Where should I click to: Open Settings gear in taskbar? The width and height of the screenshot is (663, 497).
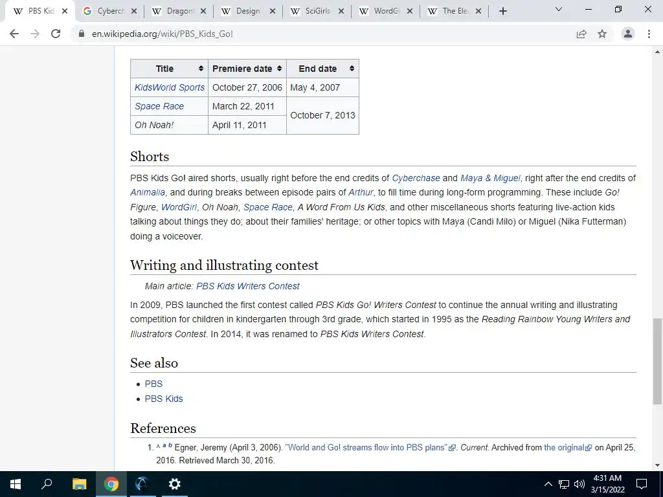(174, 484)
